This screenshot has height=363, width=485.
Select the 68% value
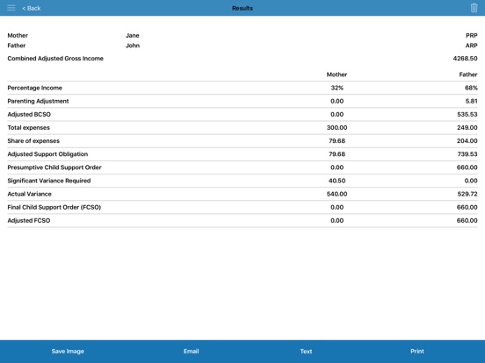[471, 88]
